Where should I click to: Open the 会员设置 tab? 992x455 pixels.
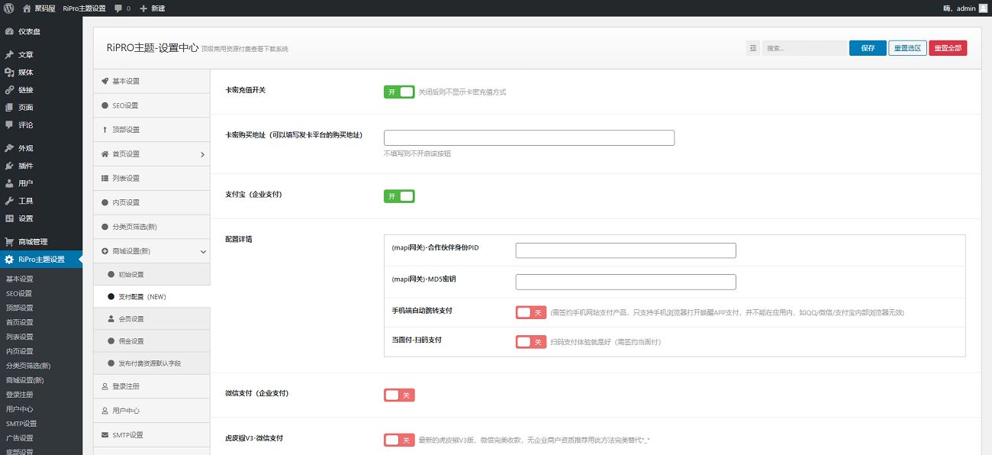coord(130,318)
